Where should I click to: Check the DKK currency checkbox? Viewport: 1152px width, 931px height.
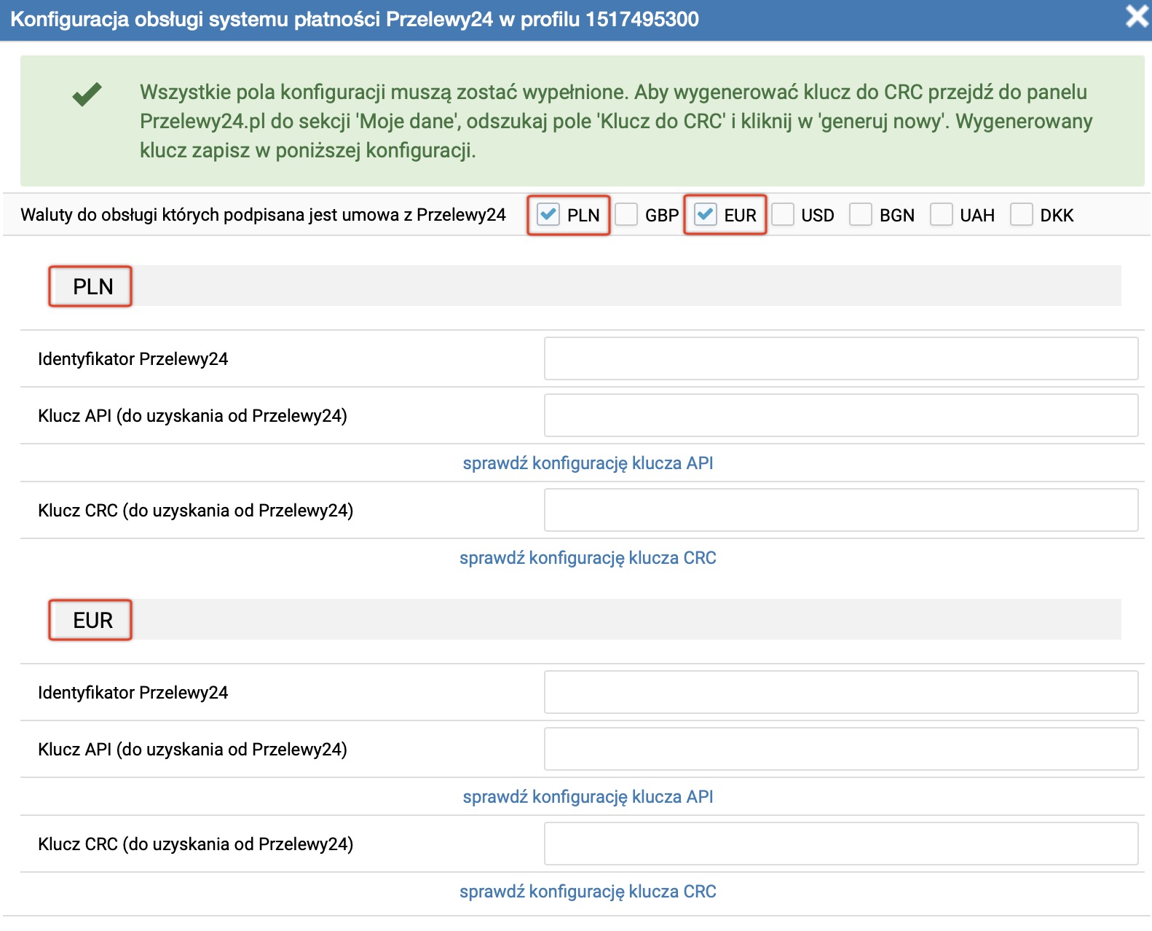click(1021, 215)
